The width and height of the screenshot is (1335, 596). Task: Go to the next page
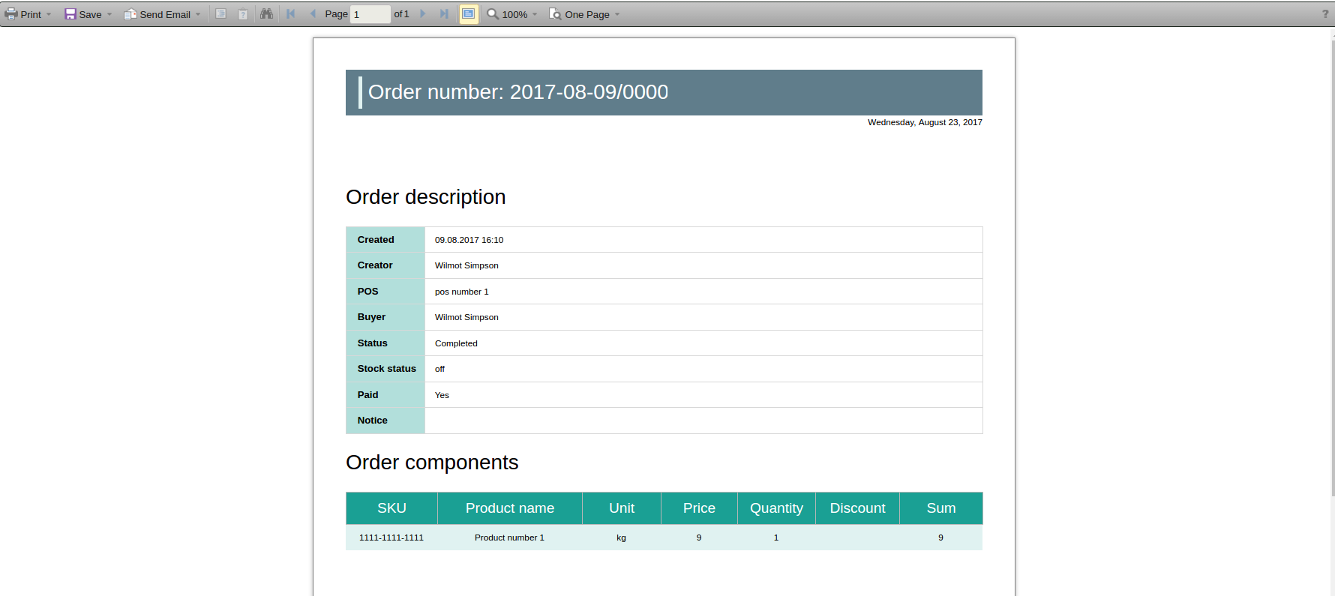coord(423,14)
